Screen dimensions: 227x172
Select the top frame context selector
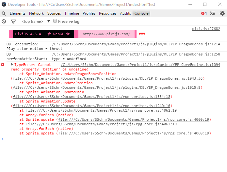coord(32,22)
